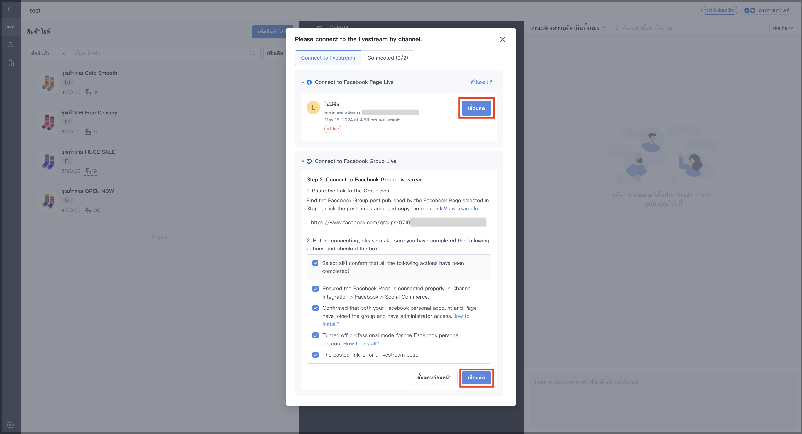The height and width of the screenshot is (434, 802).
Task: Switch to Connect to livestream tab
Action: (328, 58)
